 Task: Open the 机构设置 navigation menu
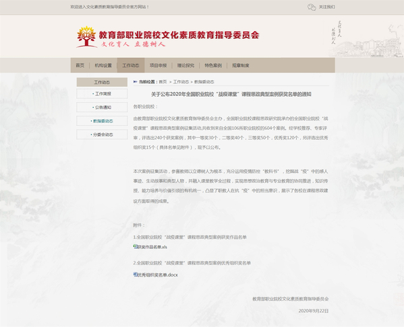coord(103,65)
